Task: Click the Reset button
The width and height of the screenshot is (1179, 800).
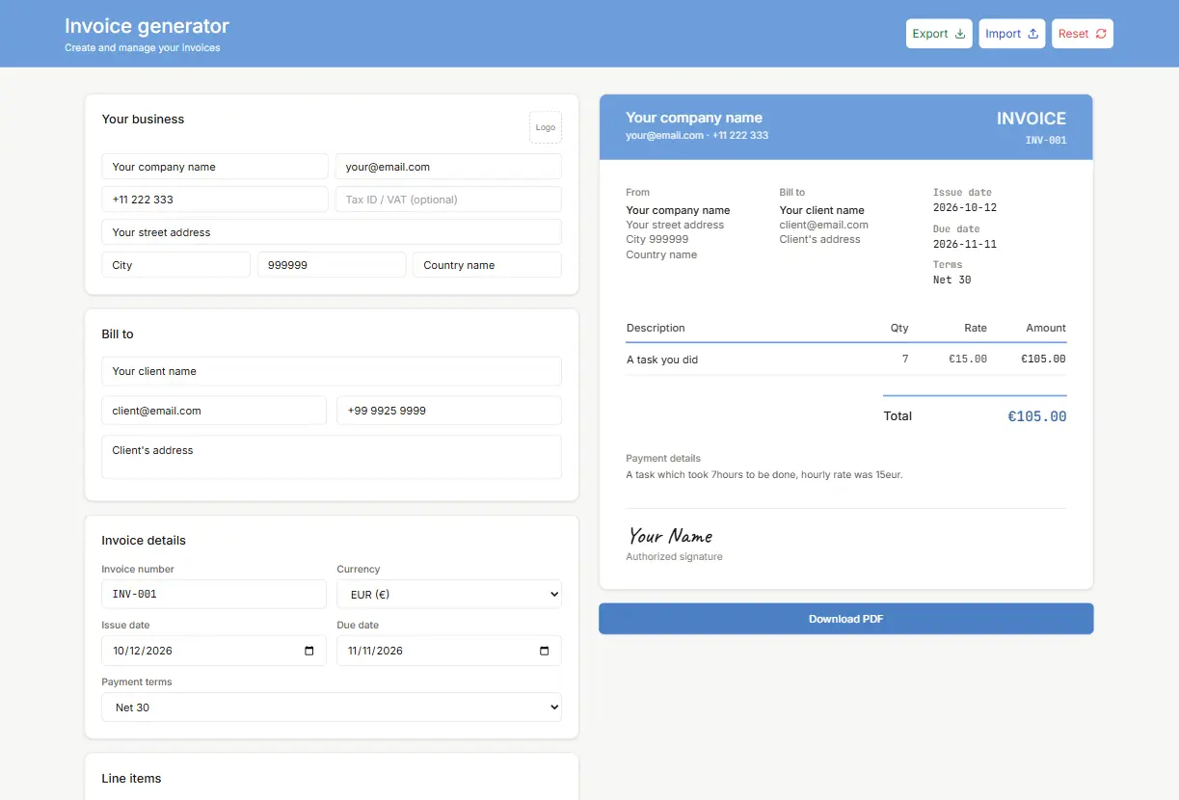Action: click(1083, 34)
